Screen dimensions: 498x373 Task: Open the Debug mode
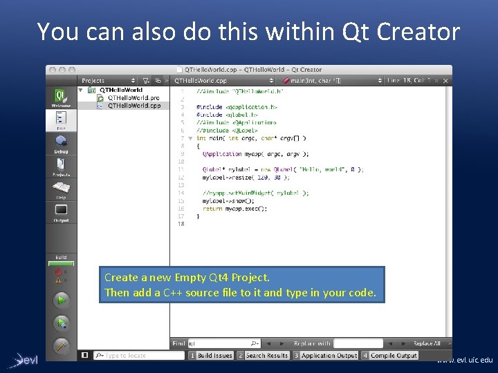click(61, 144)
